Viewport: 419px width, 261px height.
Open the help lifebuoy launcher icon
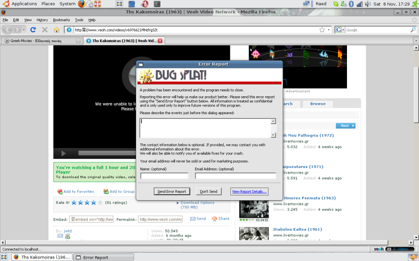[x=98, y=4]
